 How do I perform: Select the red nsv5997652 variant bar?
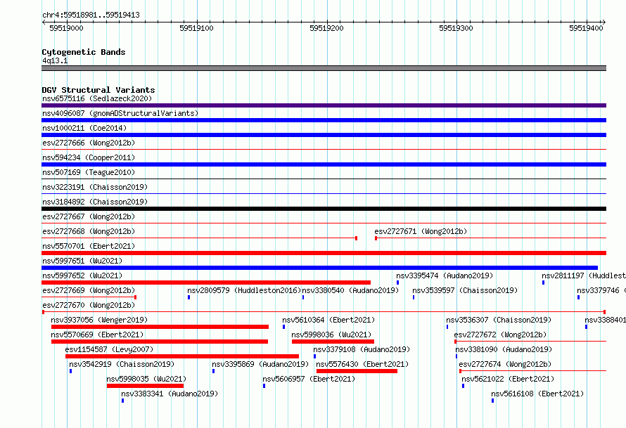tap(206, 283)
